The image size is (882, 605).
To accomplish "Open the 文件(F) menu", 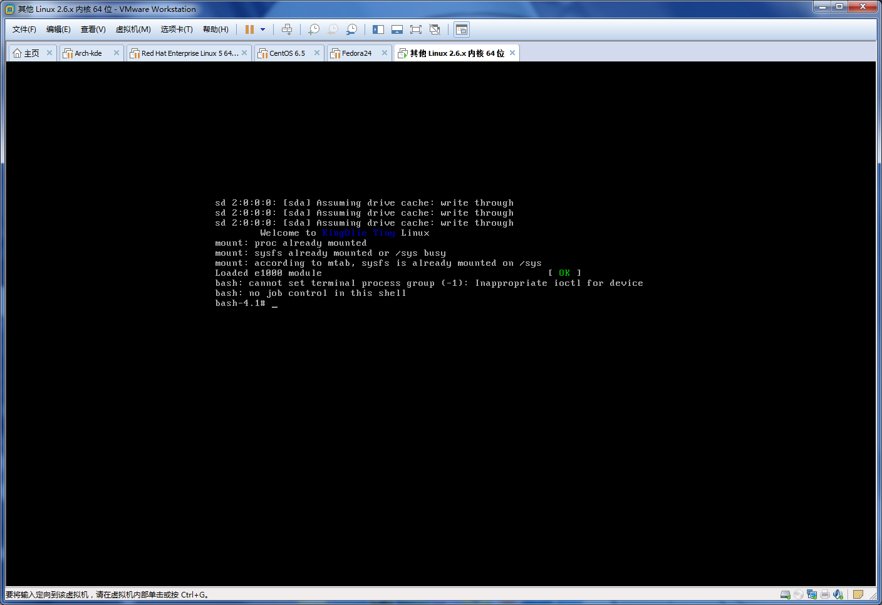I will [24, 29].
